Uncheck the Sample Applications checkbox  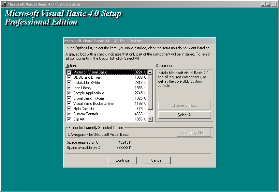point(69,93)
